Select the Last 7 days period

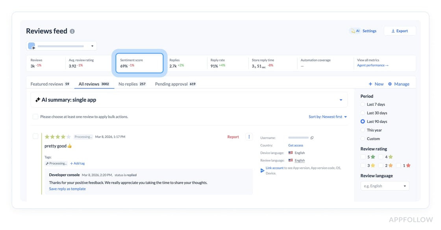[363, 104]
